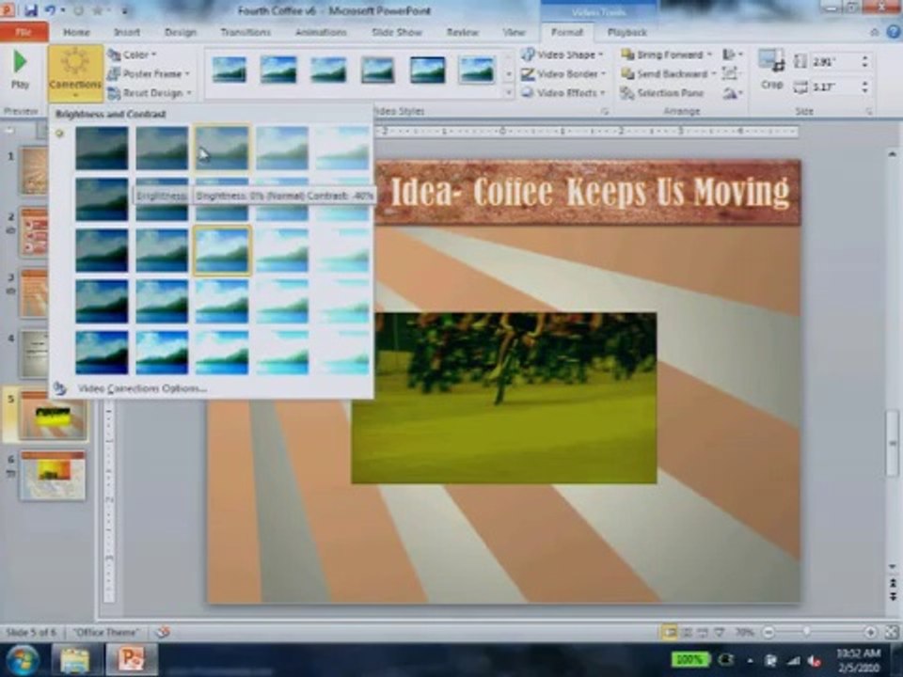
Task: Click the width stepper arrows
Action: click(x=864, y=87)
